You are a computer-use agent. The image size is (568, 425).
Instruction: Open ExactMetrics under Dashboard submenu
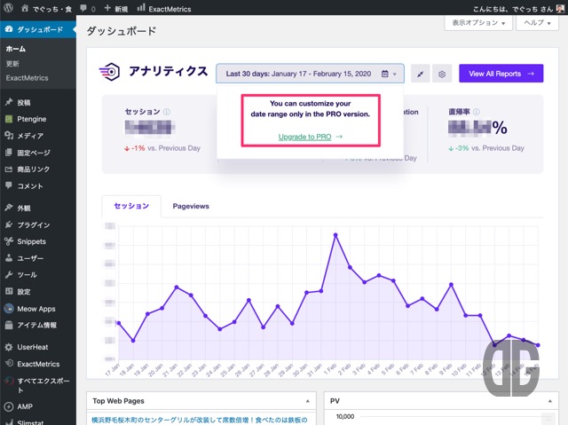click(x=27, y=78)
